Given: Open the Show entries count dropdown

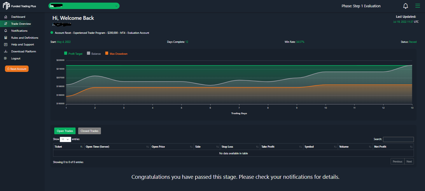Looking at the screenshot, I should click(65, 139).
